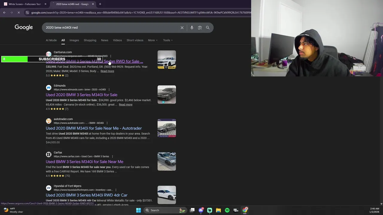Open the Hyundai of Fort Myers BMW thumbnail
This screenshot has height=215, width=383.
pyautogui.click(x=167, y=195)
